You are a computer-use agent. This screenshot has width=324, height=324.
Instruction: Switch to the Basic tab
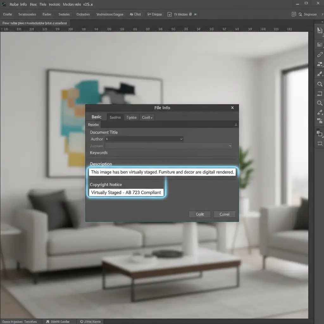97,117
